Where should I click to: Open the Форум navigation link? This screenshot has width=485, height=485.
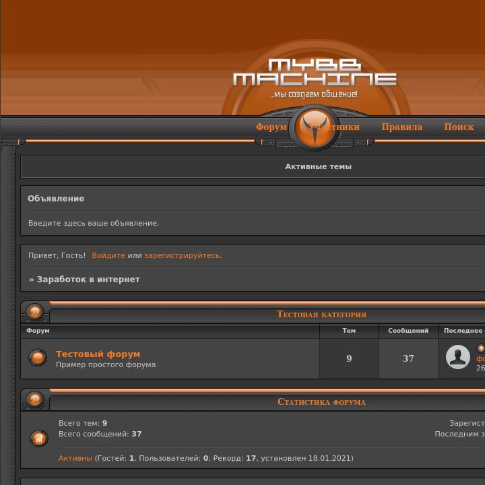(271, 127)
